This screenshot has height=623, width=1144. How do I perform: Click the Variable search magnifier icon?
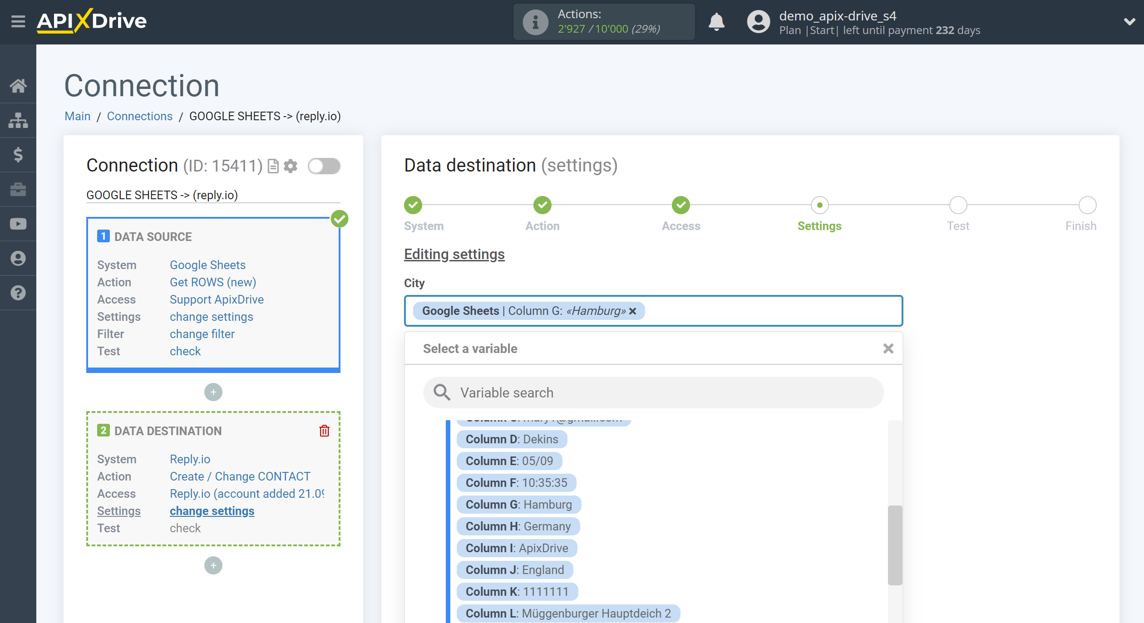tap(442, 392)
